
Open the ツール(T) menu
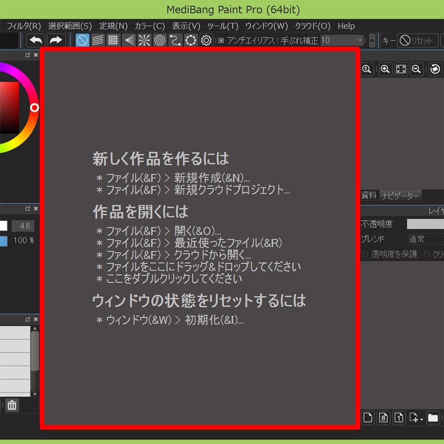tap(223, 26)
